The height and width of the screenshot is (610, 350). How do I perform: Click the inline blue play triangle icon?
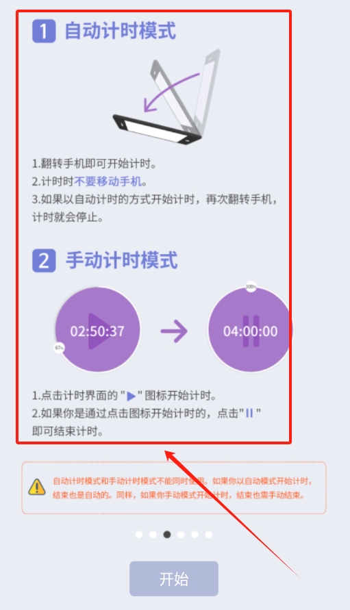(132, 396)
